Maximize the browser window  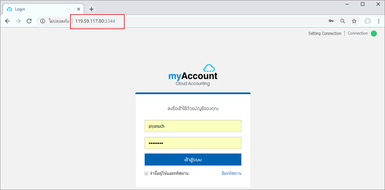tap(363, 4)
